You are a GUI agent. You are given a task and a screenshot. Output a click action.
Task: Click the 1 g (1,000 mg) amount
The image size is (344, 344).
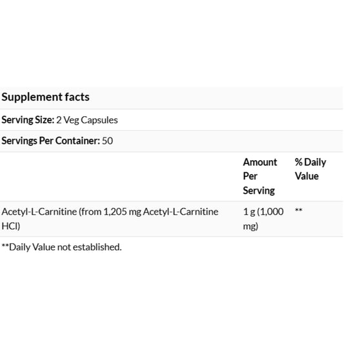click(263, 219)
